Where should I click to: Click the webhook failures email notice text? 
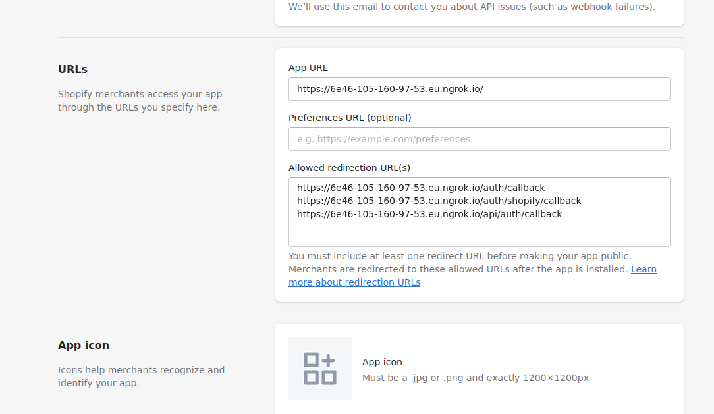[x=472, y=7]
